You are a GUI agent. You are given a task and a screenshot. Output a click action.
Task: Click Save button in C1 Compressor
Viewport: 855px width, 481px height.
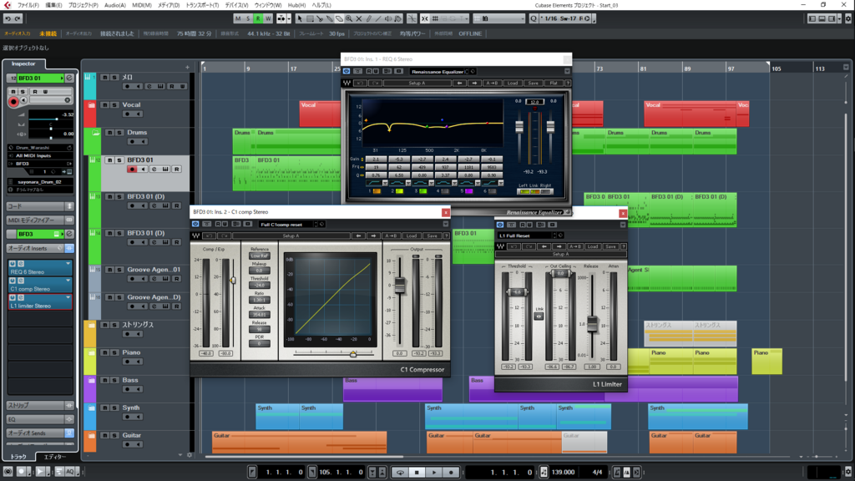point(432,235)
